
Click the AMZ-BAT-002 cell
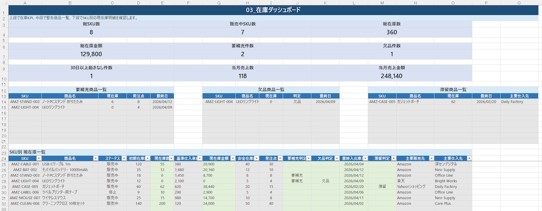(x=25, y=170)
